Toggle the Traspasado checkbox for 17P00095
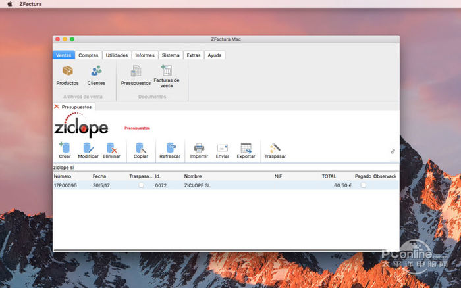Image resolution: width=461 pixels, height=288 pixels. (140, 186)
